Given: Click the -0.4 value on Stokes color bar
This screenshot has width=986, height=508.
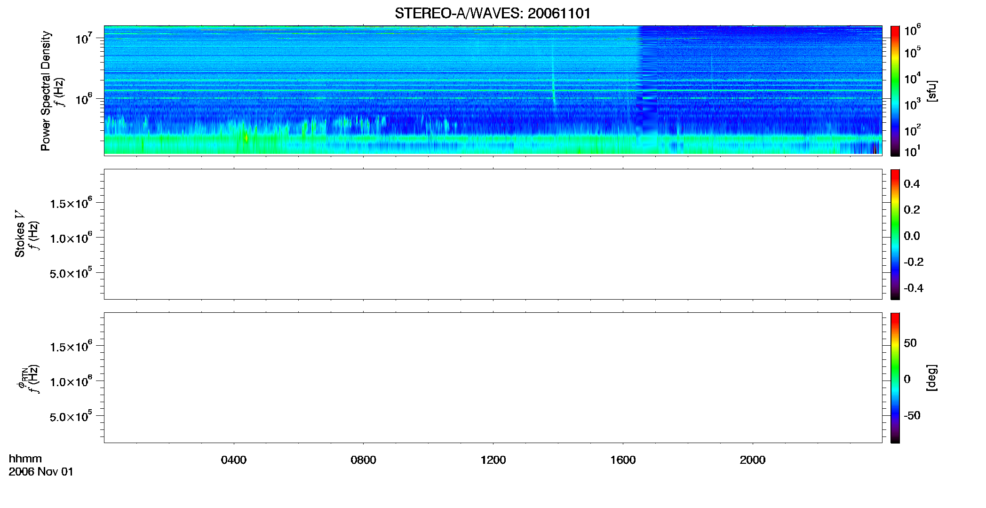Looking at the screenshot, I should 914,288.
